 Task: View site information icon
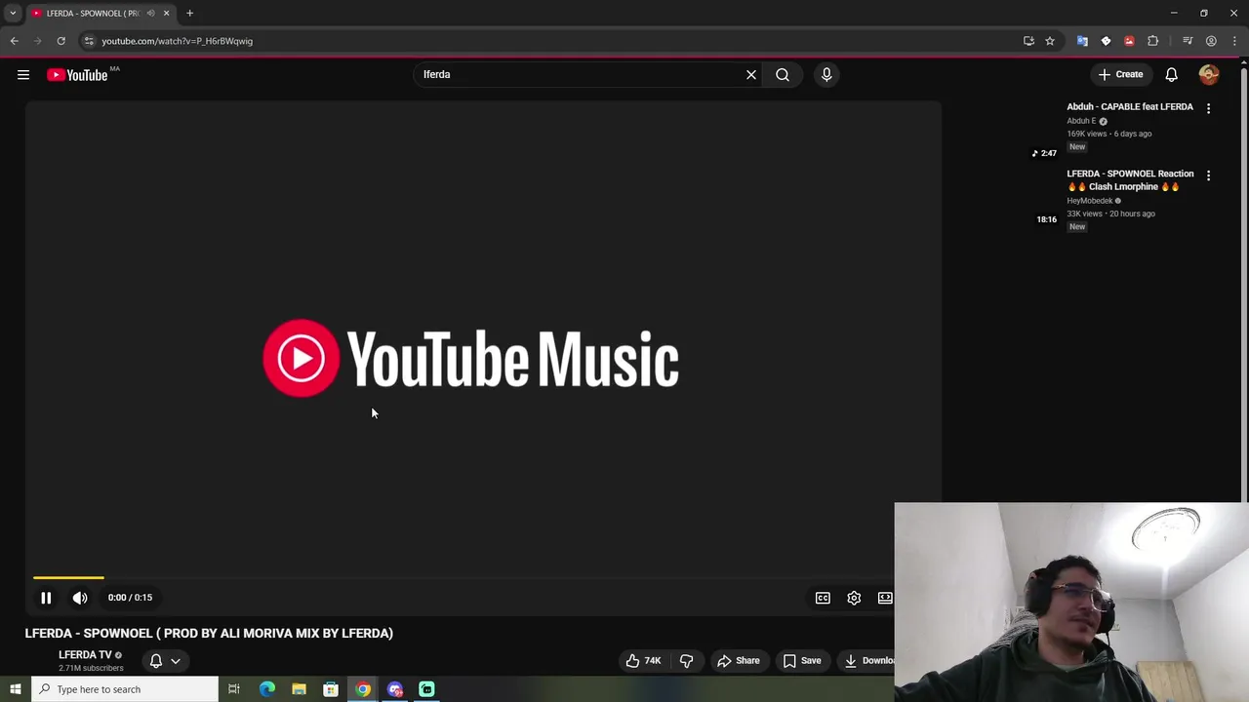click(x=88, y=41)
